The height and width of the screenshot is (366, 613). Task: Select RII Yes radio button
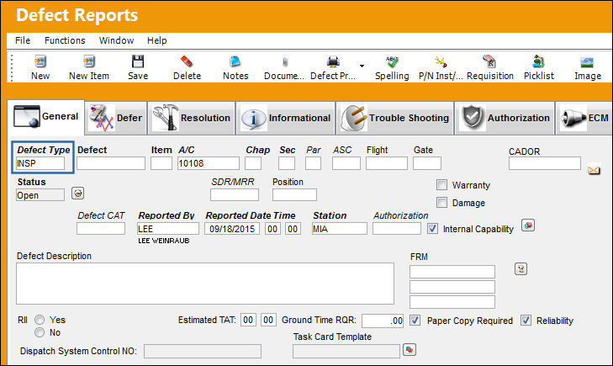40,320
